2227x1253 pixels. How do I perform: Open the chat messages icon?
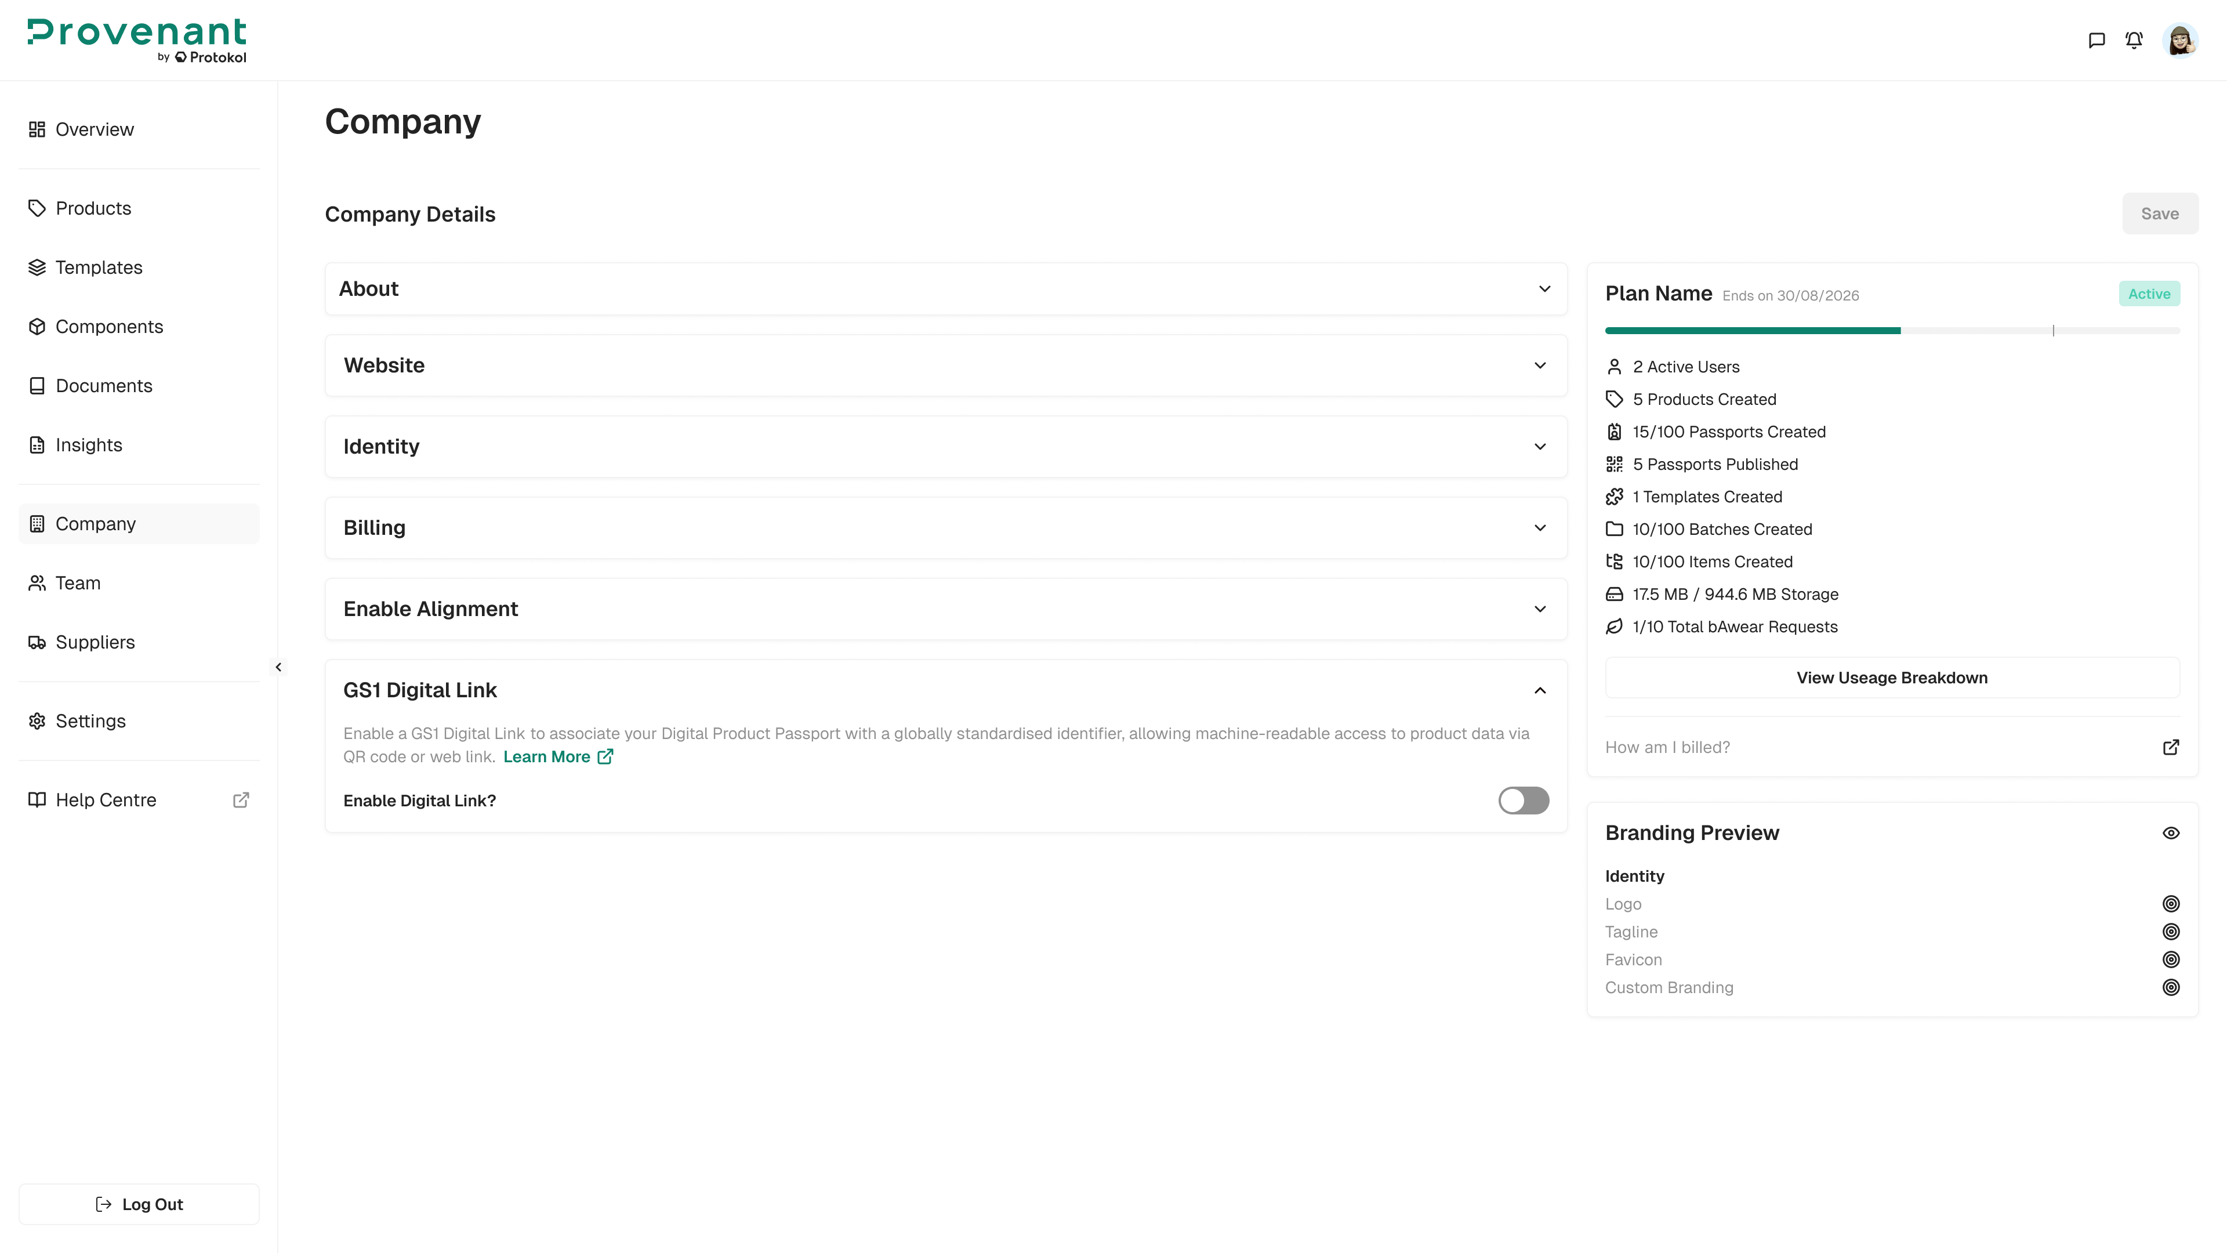tap(2097, 40)
